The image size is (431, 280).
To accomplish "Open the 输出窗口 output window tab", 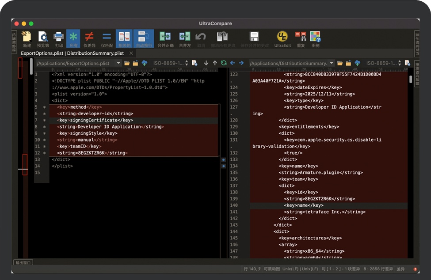I will 23,263.
